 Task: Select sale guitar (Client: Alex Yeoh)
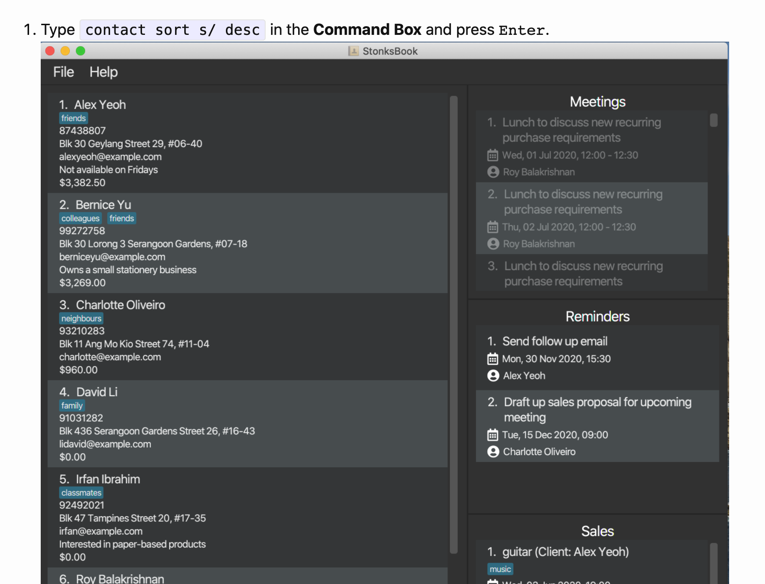[x=565, y=552]
